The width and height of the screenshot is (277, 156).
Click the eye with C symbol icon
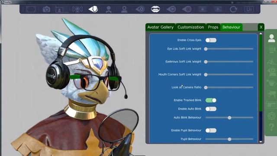point(187,9)
